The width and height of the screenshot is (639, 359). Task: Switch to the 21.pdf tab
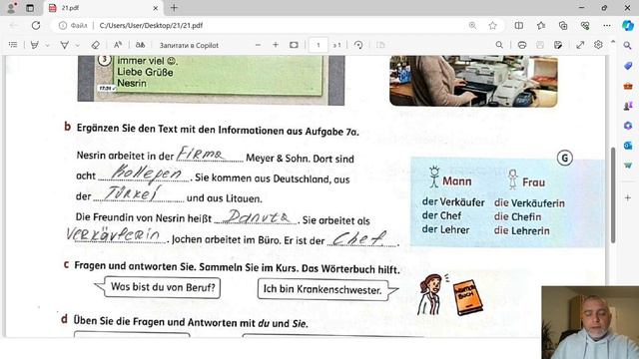[102, 8]
